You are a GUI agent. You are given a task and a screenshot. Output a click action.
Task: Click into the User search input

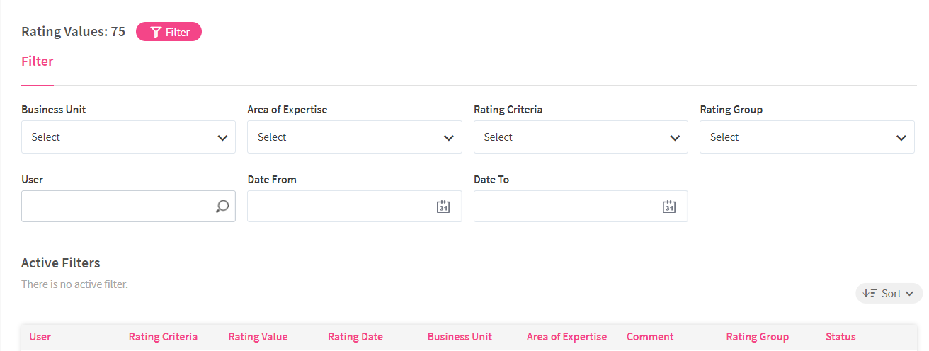coord(117,207)
